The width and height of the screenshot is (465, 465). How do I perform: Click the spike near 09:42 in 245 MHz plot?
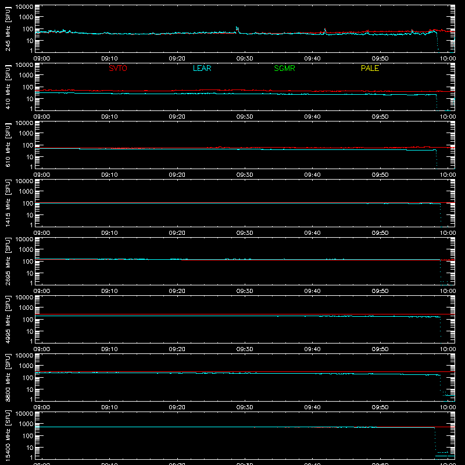325,31
